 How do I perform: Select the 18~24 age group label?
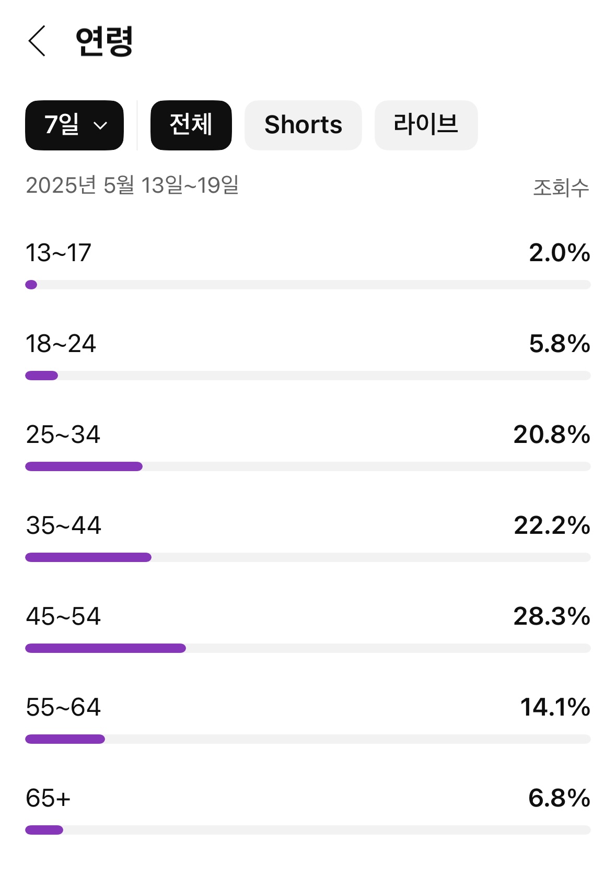coord(61,344)
